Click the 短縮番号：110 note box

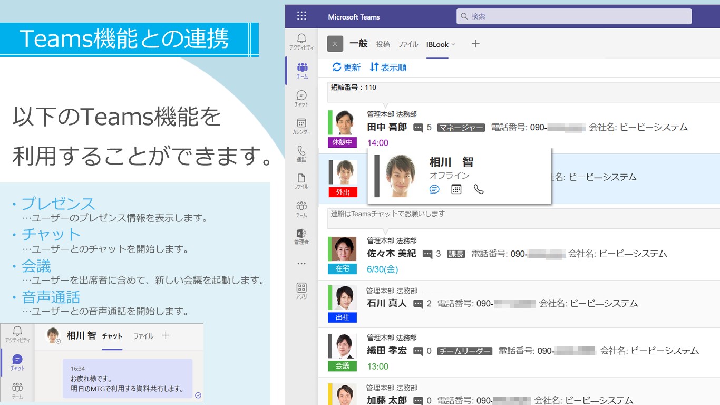(x=523, y=92)
